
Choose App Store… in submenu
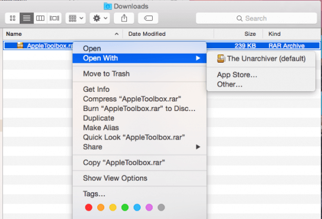tap(261, 75)
